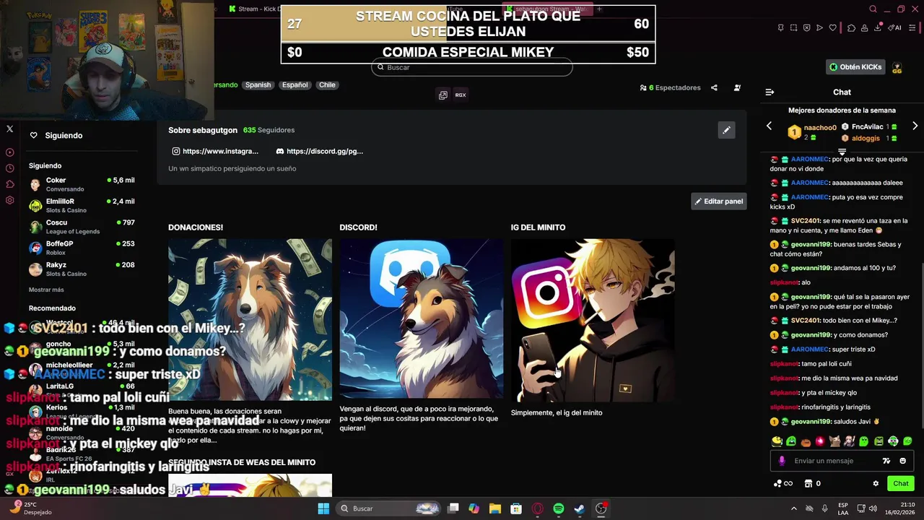Screen dimensions: 924x520
Task: Open the downloads icon in browser toolbar
Action: pos(879,28)
